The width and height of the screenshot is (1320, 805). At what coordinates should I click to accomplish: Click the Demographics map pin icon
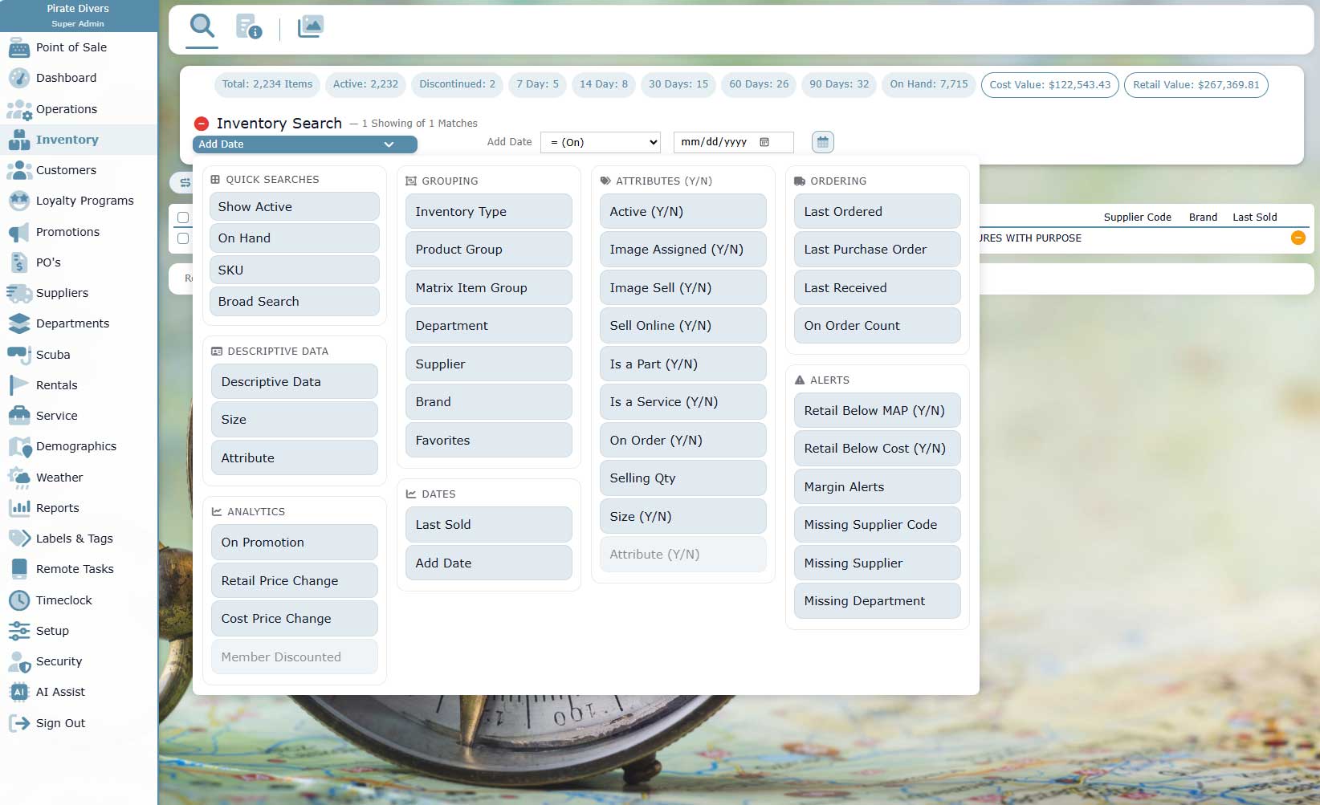click(x=18, y=447)
